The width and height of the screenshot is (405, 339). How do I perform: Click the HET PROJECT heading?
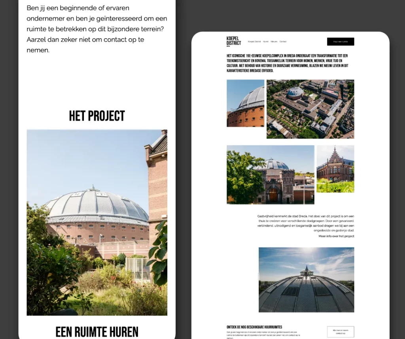click(97, 116)
